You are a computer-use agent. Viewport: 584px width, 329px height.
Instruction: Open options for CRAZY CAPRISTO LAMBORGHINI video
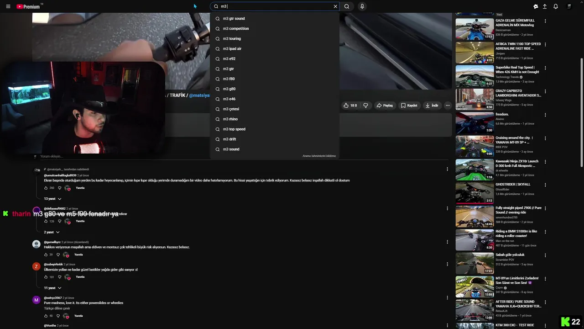click(x=545, y=91)
